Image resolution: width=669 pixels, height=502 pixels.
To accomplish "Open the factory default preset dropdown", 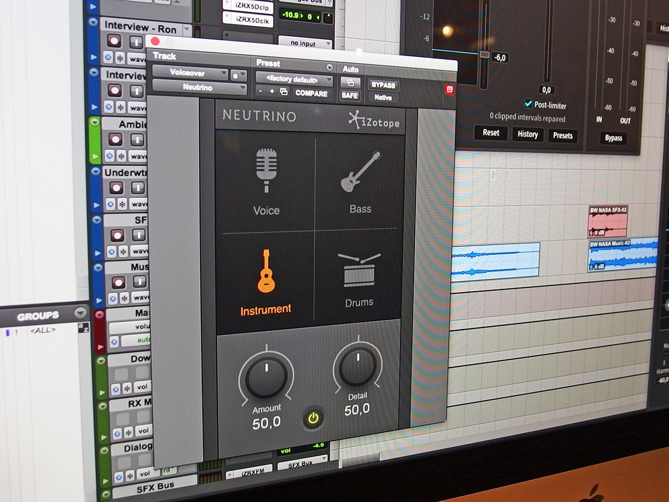I will click(294, 79).
